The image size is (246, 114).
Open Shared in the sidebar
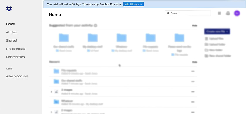tap(11, 40)
